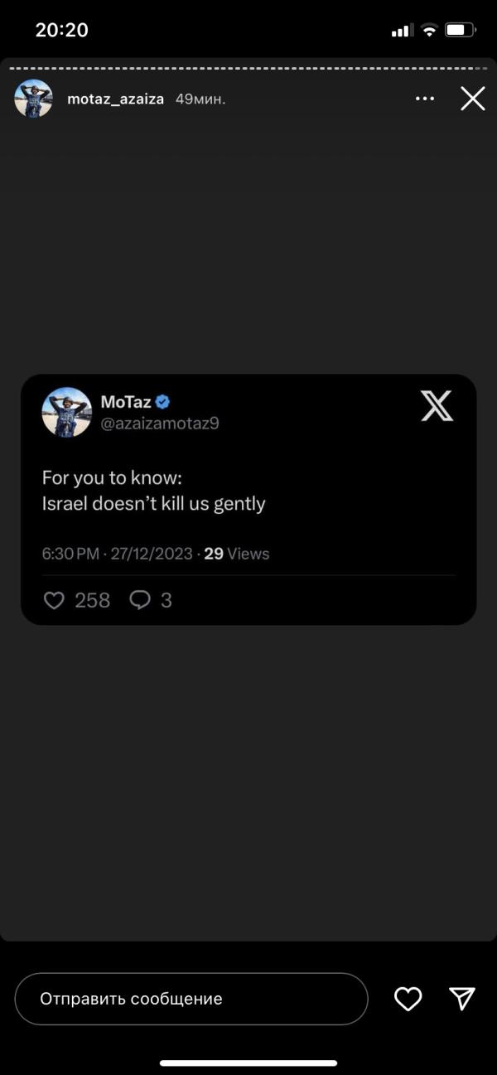Tap the tweet's heart icon beside 258

54,600
